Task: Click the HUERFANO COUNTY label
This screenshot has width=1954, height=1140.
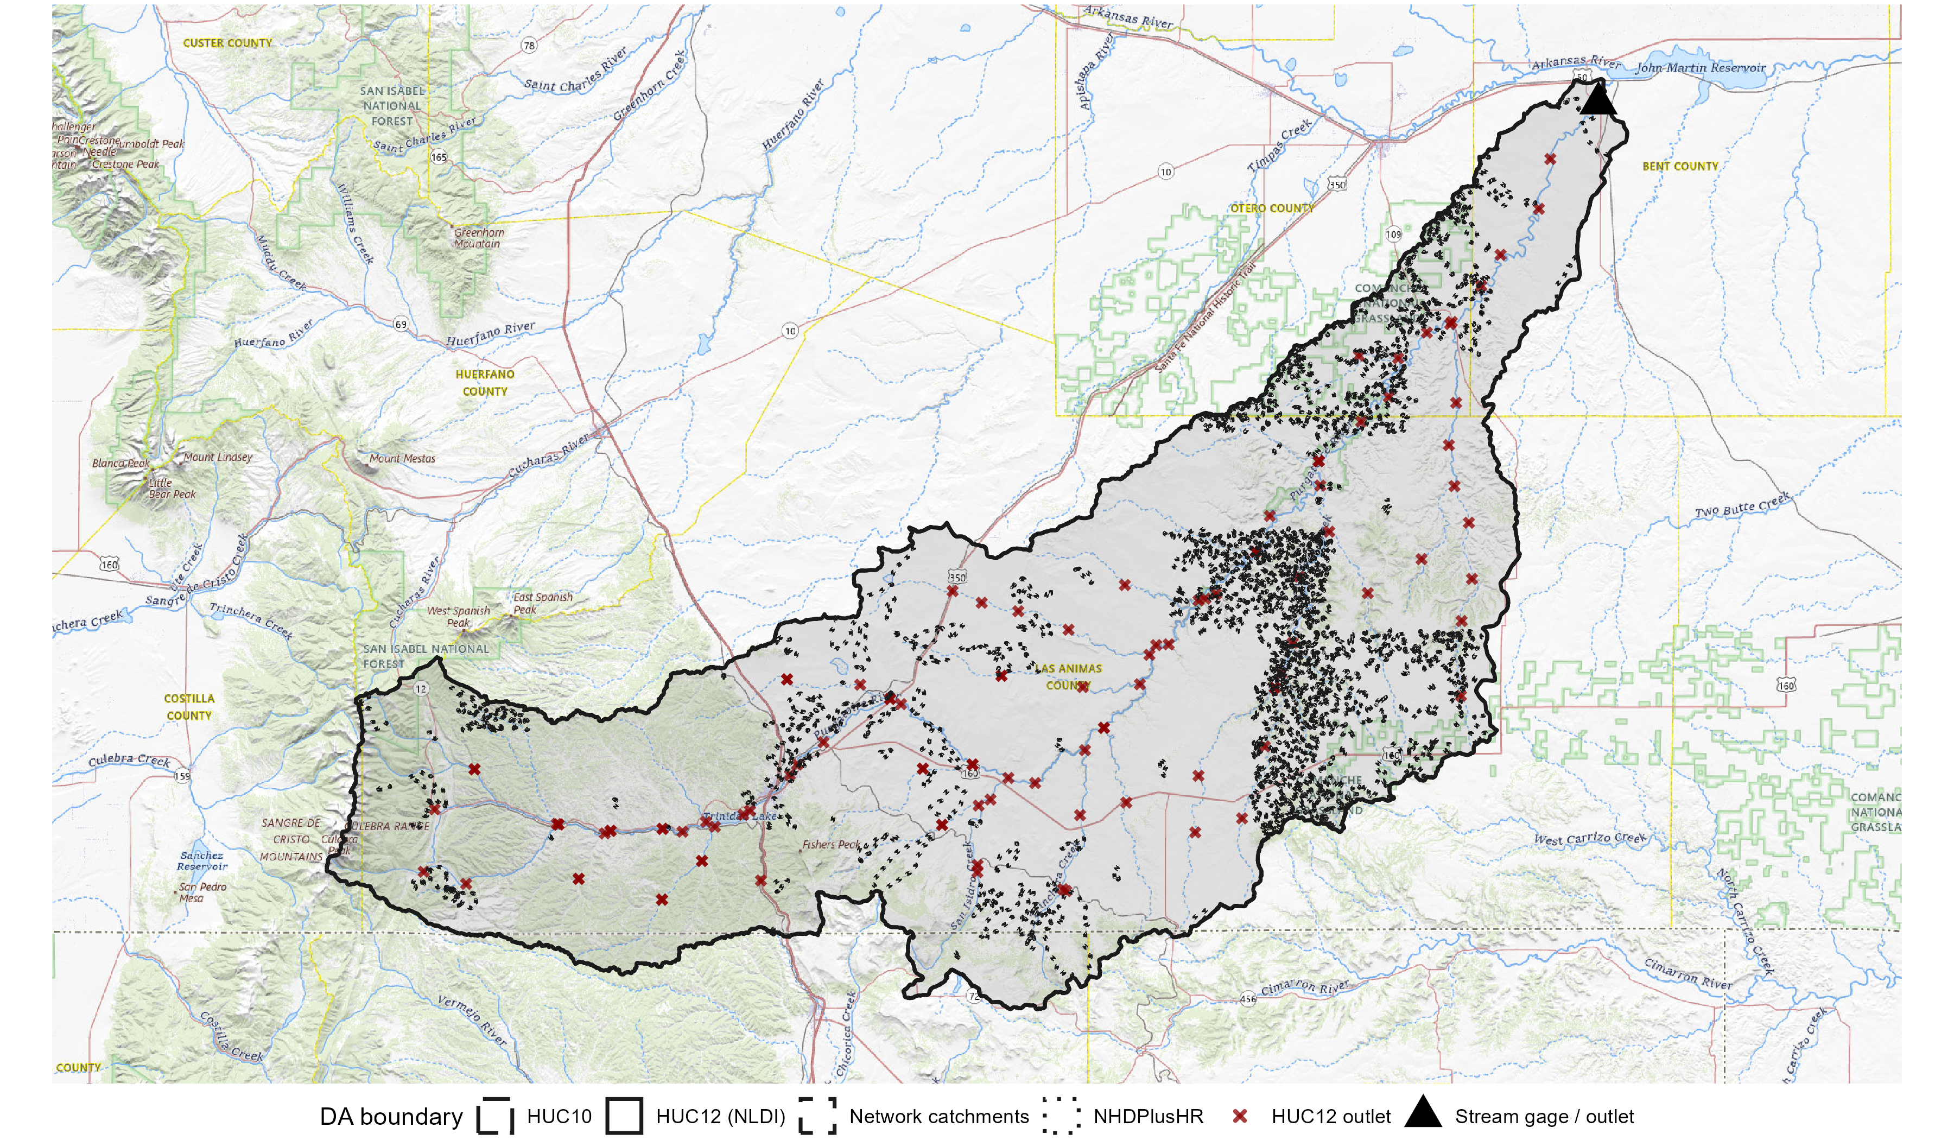Action: (x=485, y=382)
